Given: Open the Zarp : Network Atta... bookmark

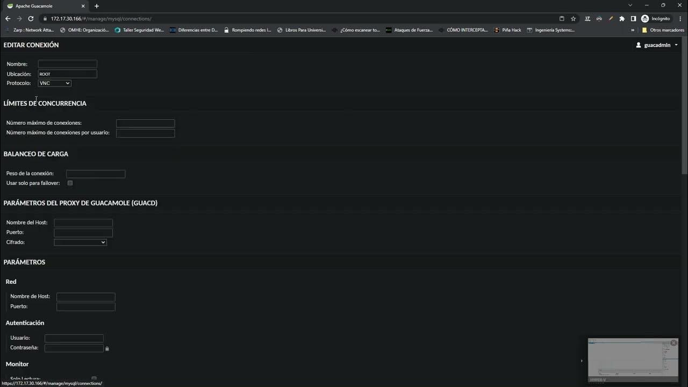Looking at the screenshot, I should pyautogui.click(x=30, y=30).
